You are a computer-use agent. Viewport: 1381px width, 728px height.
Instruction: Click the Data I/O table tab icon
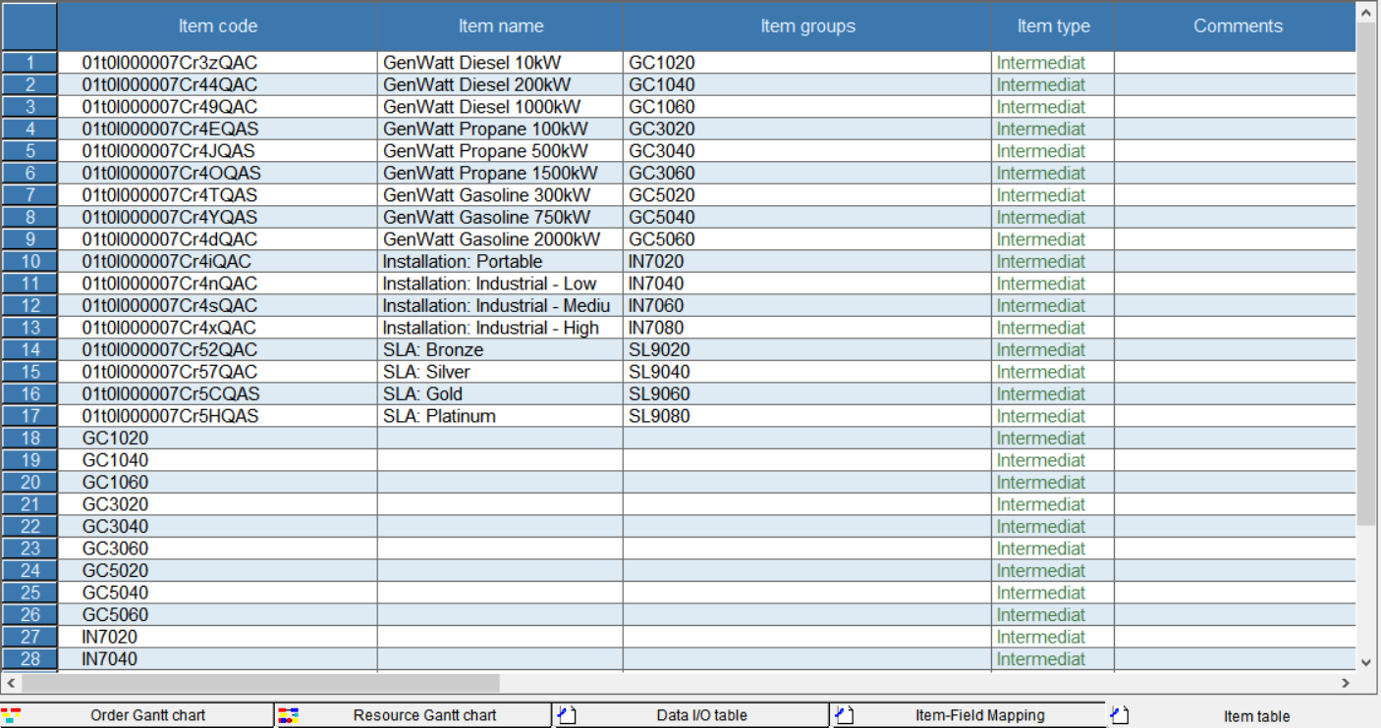tap(566, 715)
